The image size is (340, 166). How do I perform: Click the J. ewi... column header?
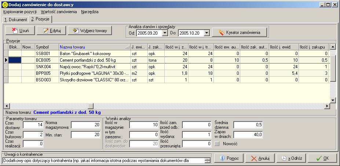point(139,47)
